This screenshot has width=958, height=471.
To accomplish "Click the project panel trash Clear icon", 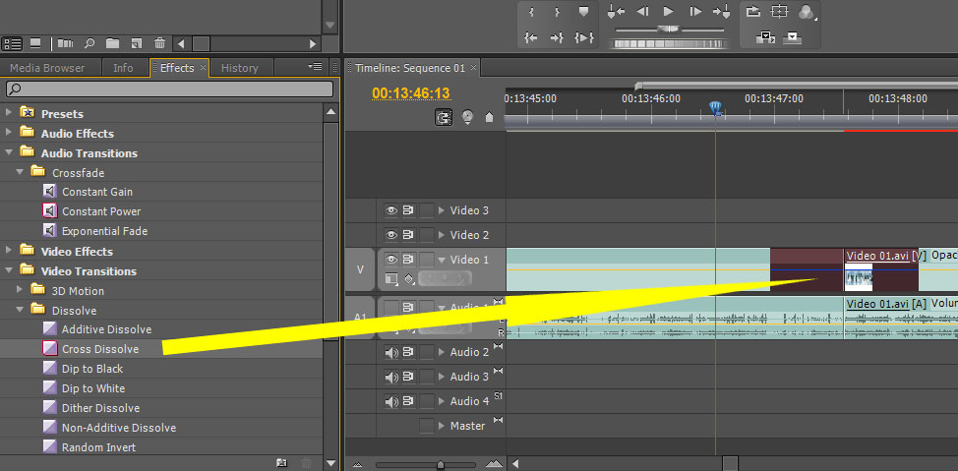I will (x=159, y=43).
